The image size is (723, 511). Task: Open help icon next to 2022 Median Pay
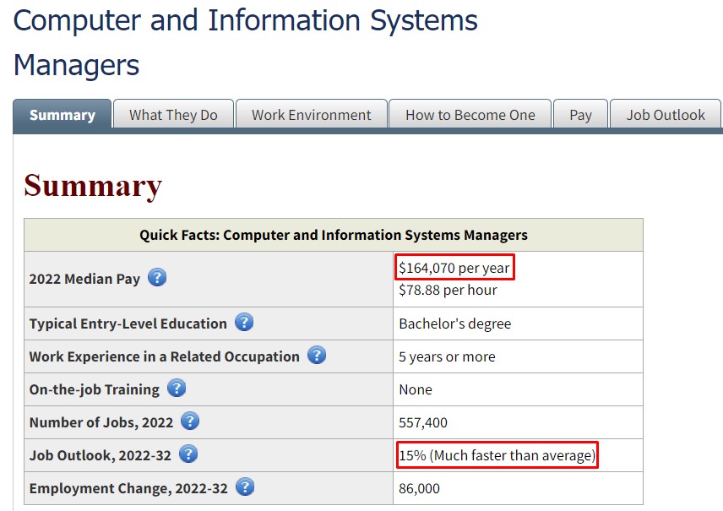[x=157, y=278]
